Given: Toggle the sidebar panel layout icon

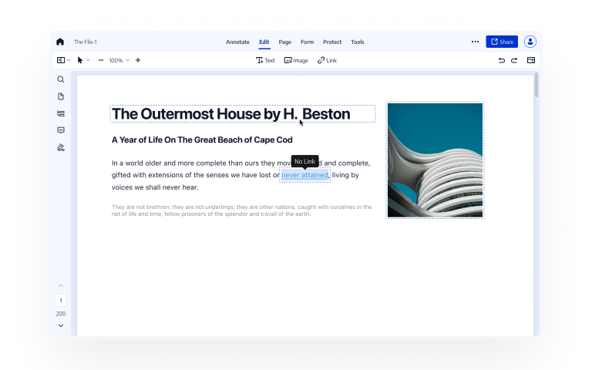Looking at the screenshot, I should (x=60, y=60).
